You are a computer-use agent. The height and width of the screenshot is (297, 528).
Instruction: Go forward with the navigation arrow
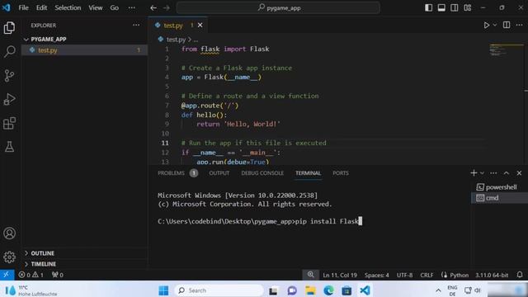(x=167, y=7)
